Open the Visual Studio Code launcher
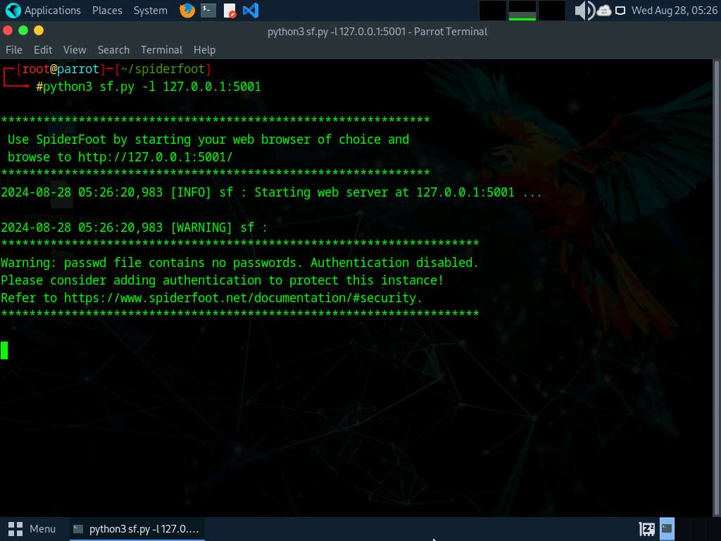 251,10
